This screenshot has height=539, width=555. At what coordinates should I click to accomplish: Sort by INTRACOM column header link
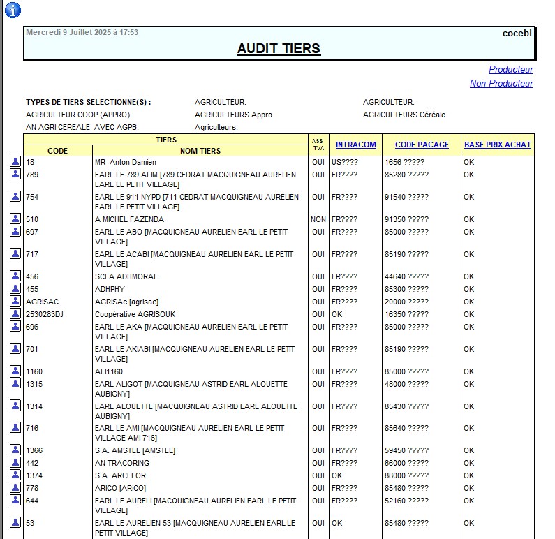tap(355, 145)
